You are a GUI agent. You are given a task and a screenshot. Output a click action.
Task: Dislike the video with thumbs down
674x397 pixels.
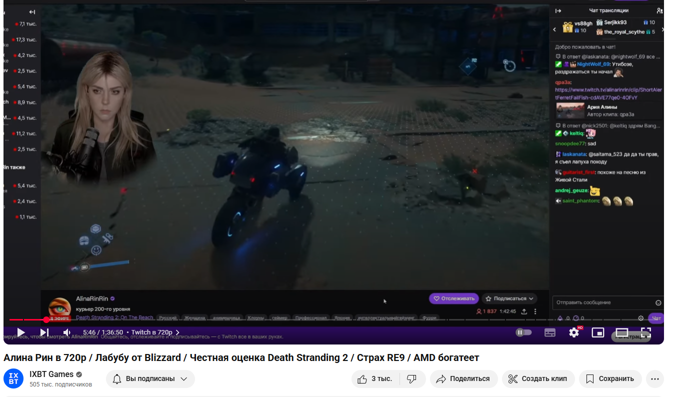point(412,378)
